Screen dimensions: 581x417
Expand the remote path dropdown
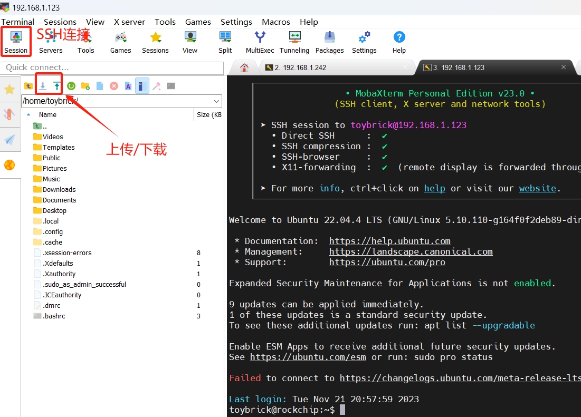click(x=216, y=101)
